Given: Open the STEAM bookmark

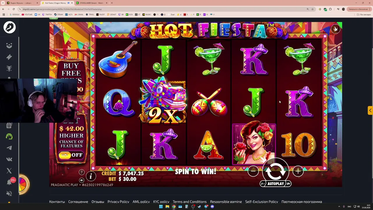Looking at the screenshot, I should [59, 14].
